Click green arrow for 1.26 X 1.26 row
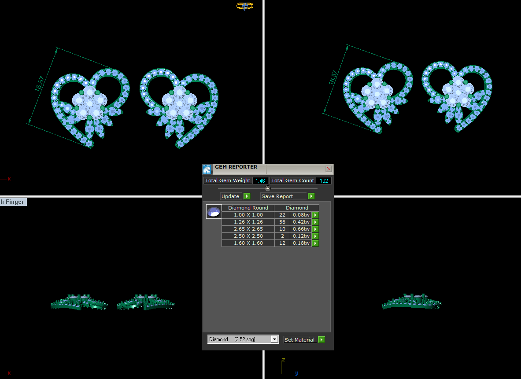Image resolution: width=521 pixels, height=379 pixels. pos(315,222)
